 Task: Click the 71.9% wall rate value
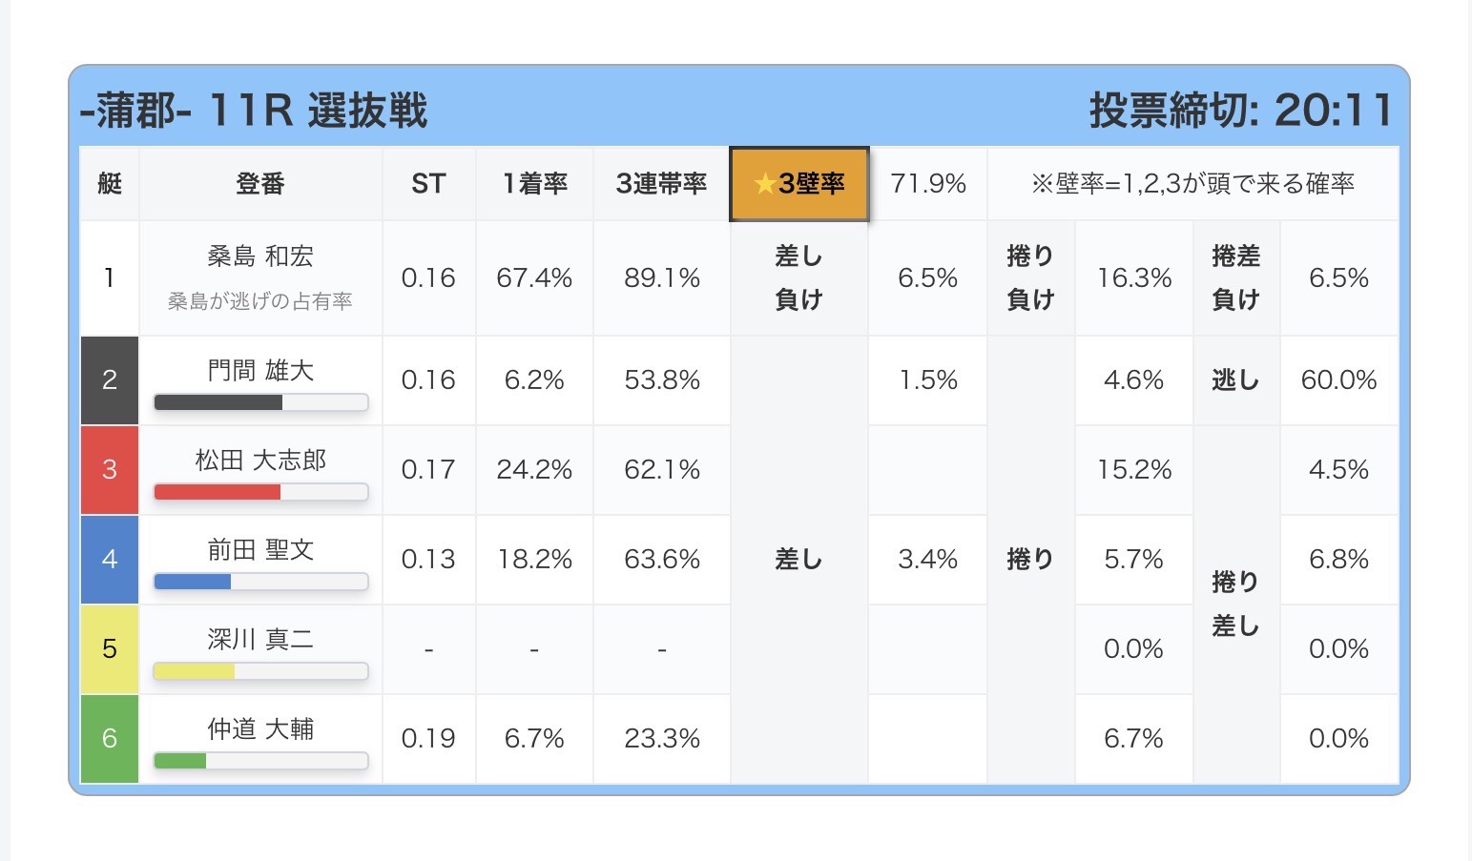pyautogui.click(x=928, y=184)
